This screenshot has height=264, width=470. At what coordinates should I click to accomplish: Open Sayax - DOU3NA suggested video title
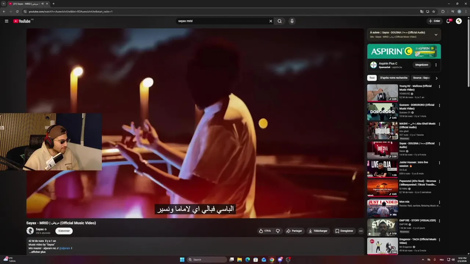click(417, 145)
